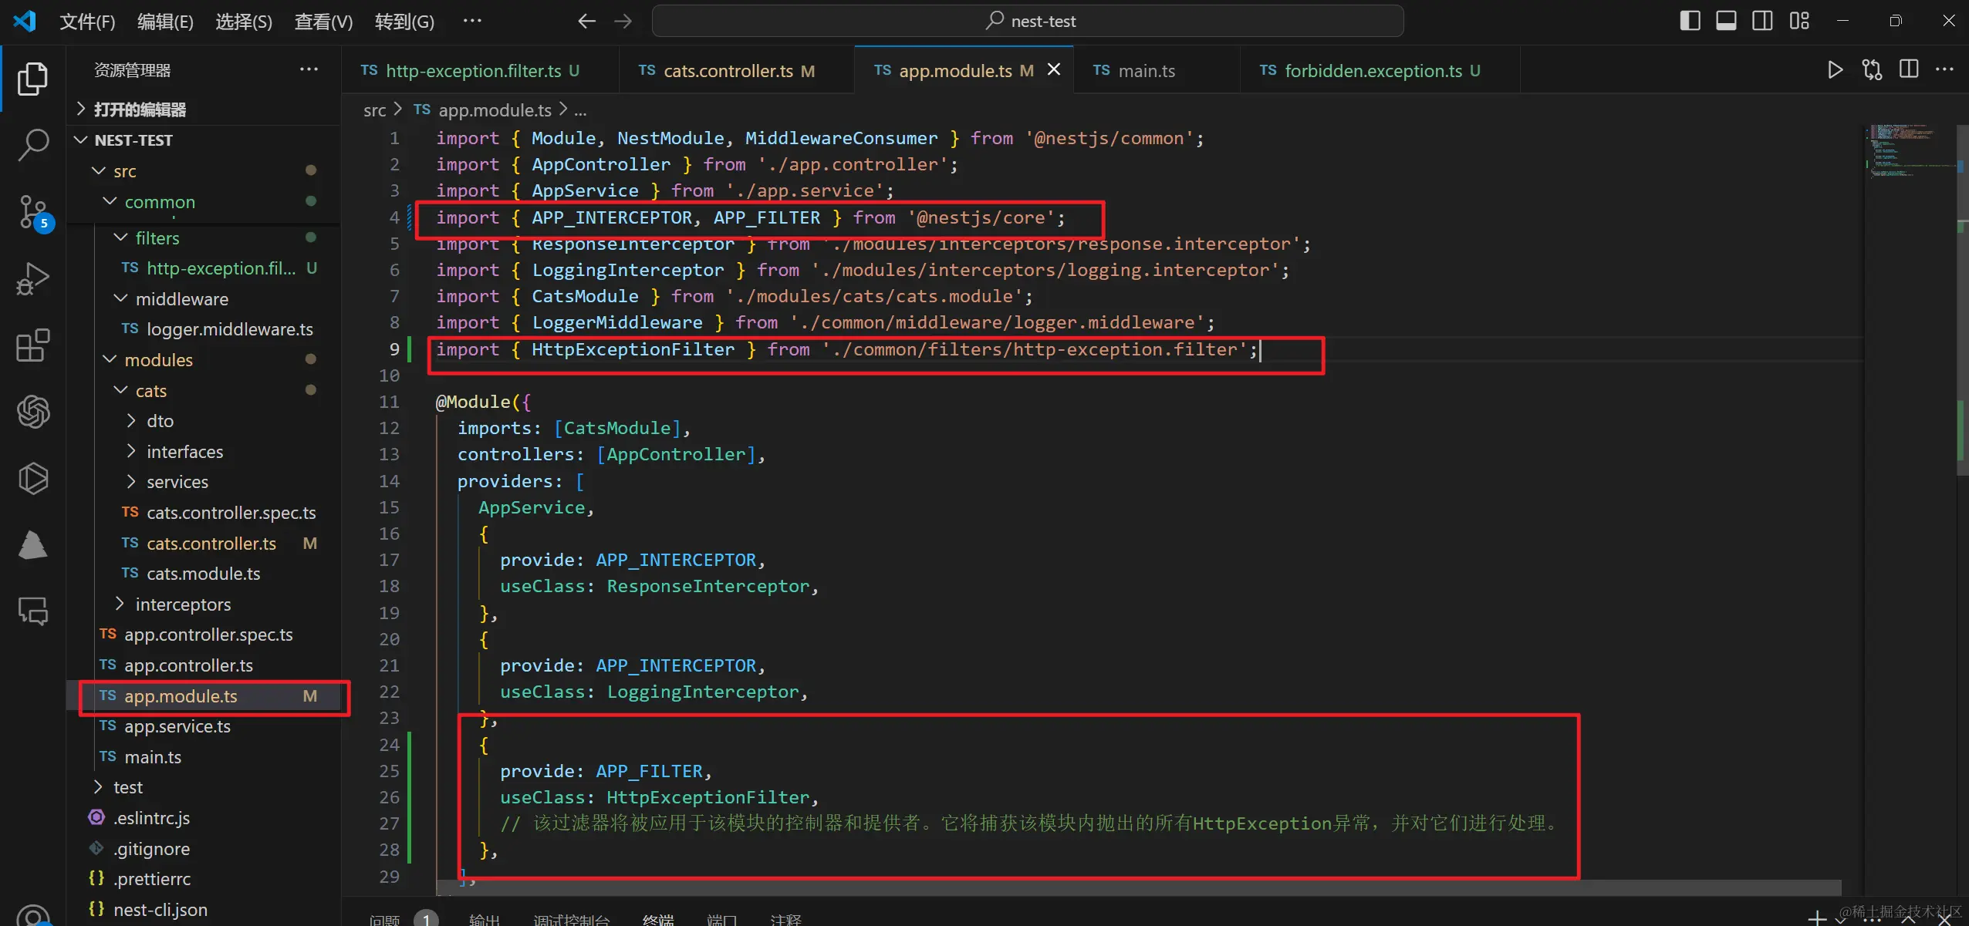Viewport: 1969px width, 926px height.
Task: Split the editor to the right
Action: point(1909,69)
